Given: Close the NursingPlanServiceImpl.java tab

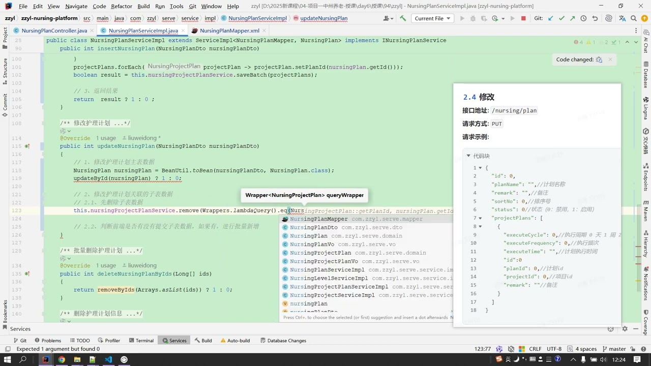Looking at the screenshot, I should [183, 30].
